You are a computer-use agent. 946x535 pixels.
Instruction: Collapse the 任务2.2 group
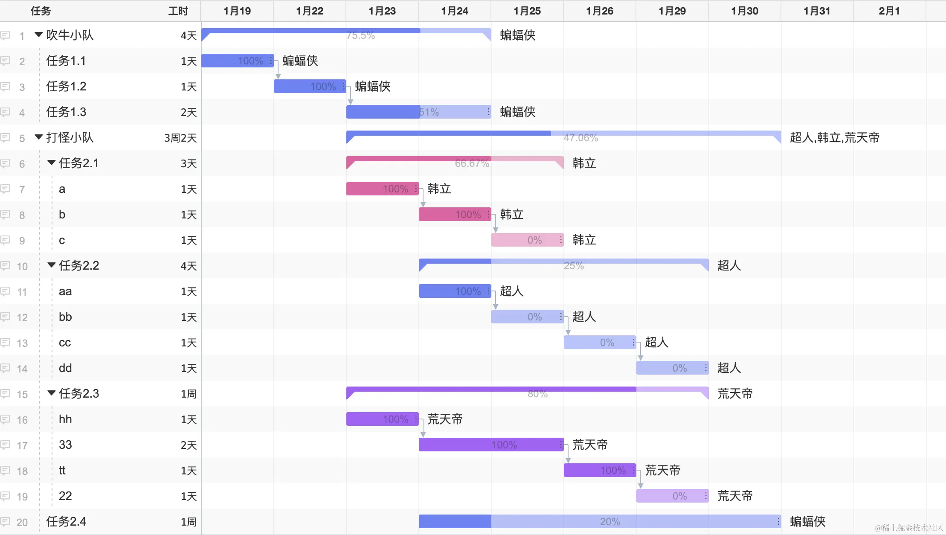[x=52, y=265]
